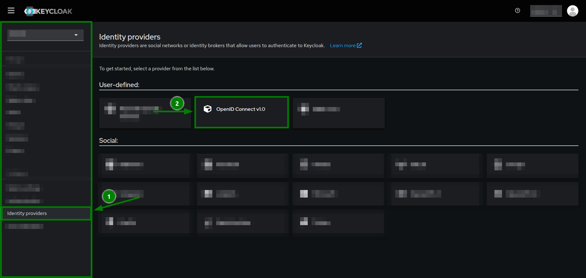Open the blurred username dropdown in header
Viewport: 586px width, 278px height.
tap(546, 11)
